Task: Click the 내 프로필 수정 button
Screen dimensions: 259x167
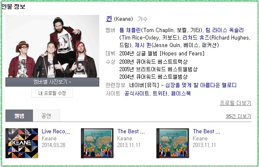Action: tap(52, 93)
